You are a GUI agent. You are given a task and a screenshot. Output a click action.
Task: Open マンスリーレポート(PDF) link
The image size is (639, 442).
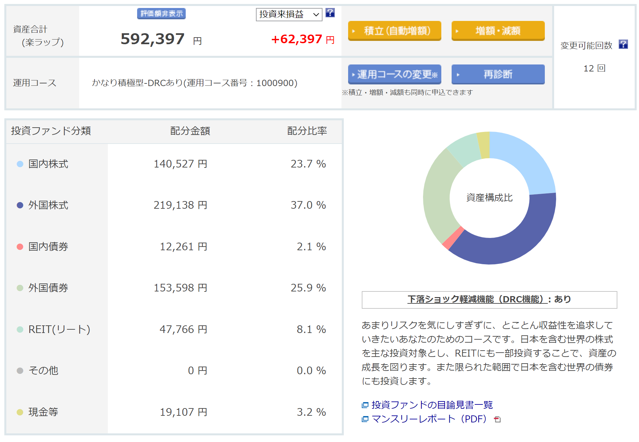click(x=429, y=419)
